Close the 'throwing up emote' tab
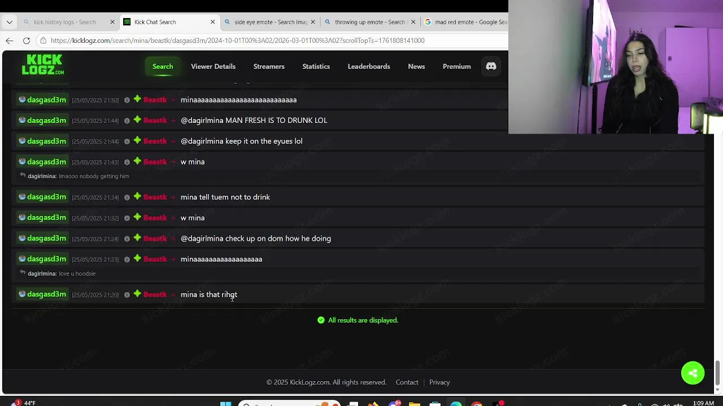This screenshot has height=406, width=723. [x=413, y=22]
